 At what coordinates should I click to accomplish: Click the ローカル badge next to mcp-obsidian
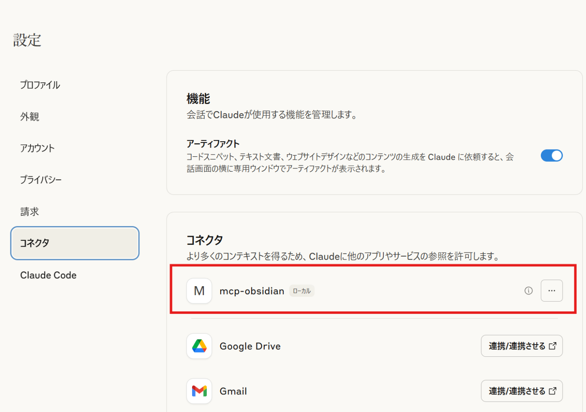tap(302, 291)
